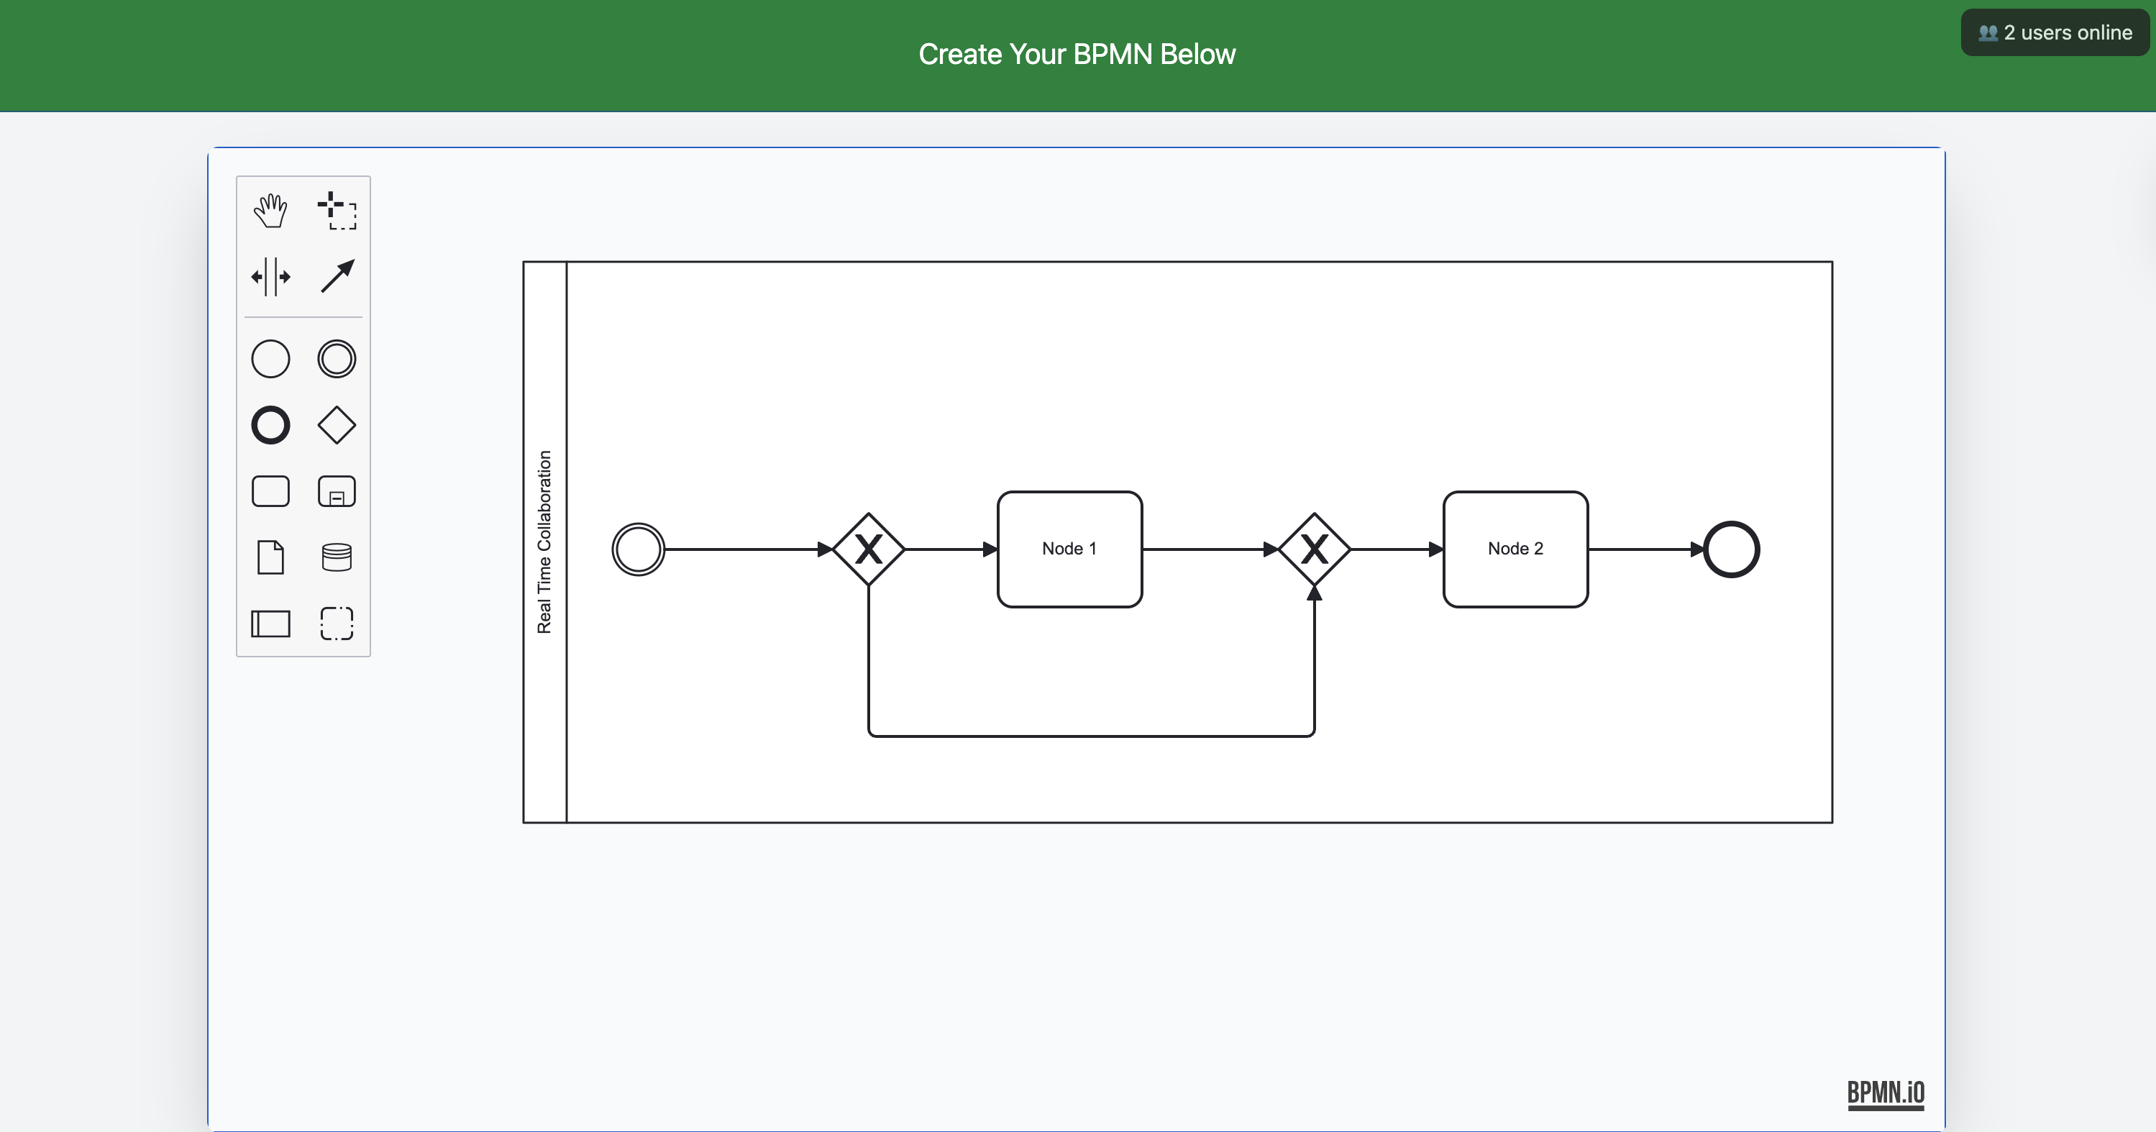Viewport: 2156px width, 1132px height.
Task: Pick the gateway diamond from palette
Action: [337, 425]
